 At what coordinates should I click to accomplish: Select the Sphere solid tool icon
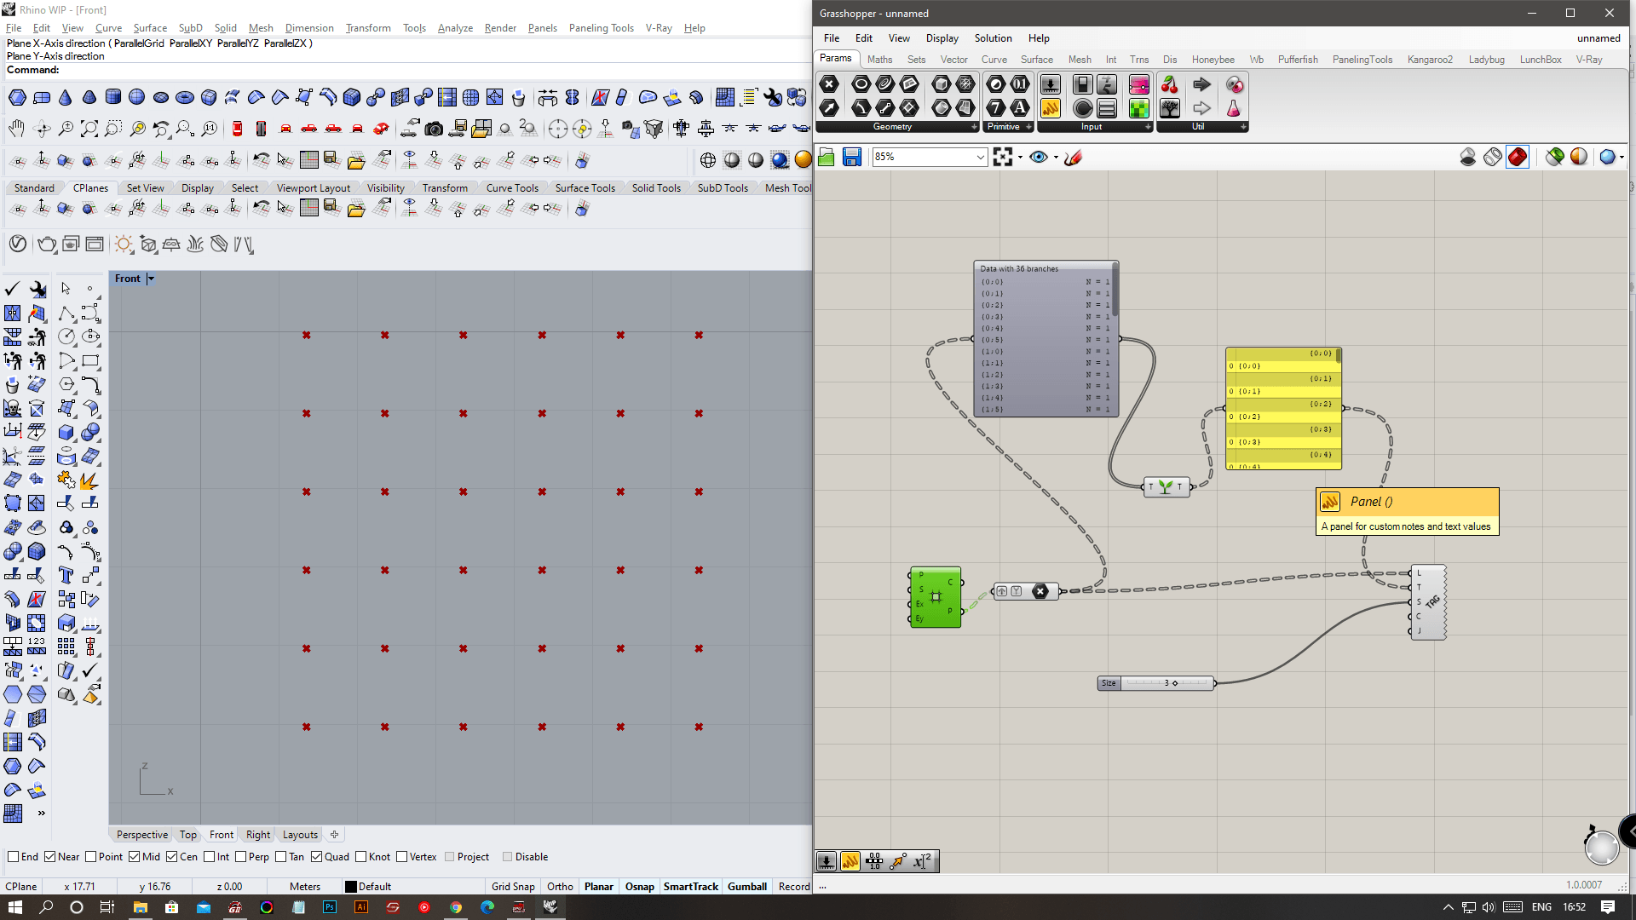point(136,97)
